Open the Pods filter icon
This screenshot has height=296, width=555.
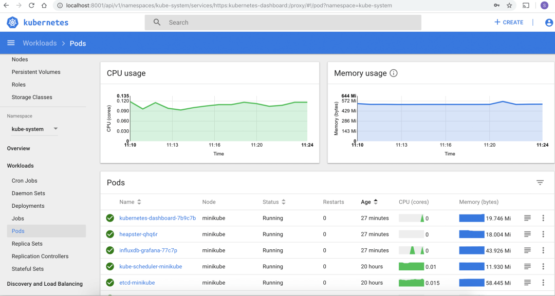click(540, 182)
